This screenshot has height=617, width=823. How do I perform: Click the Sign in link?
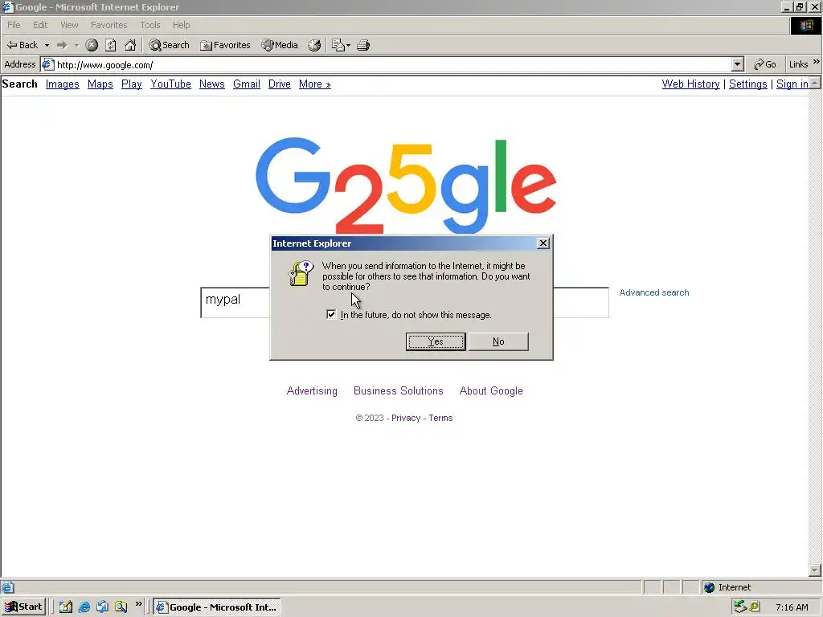pyautogui.click(x=792, y=84)
